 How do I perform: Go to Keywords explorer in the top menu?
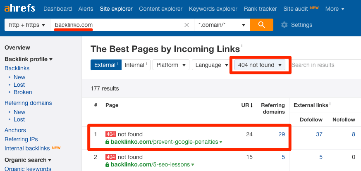[213, 9]
